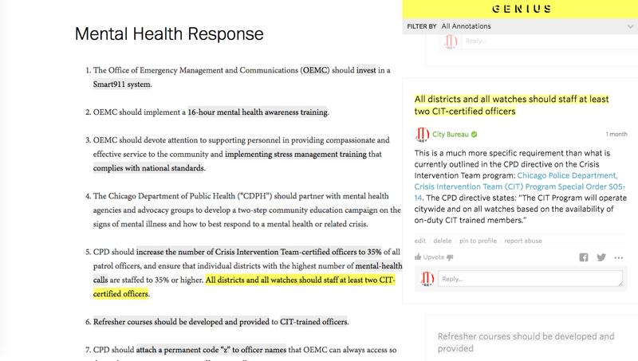Open 'attach a permanent code z' annotation

[211, 350]
